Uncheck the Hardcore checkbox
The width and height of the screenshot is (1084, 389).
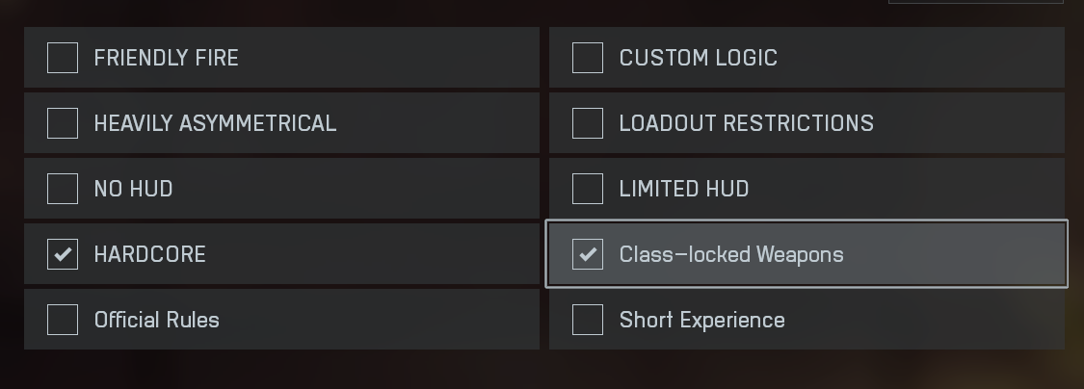click(63, 254)
